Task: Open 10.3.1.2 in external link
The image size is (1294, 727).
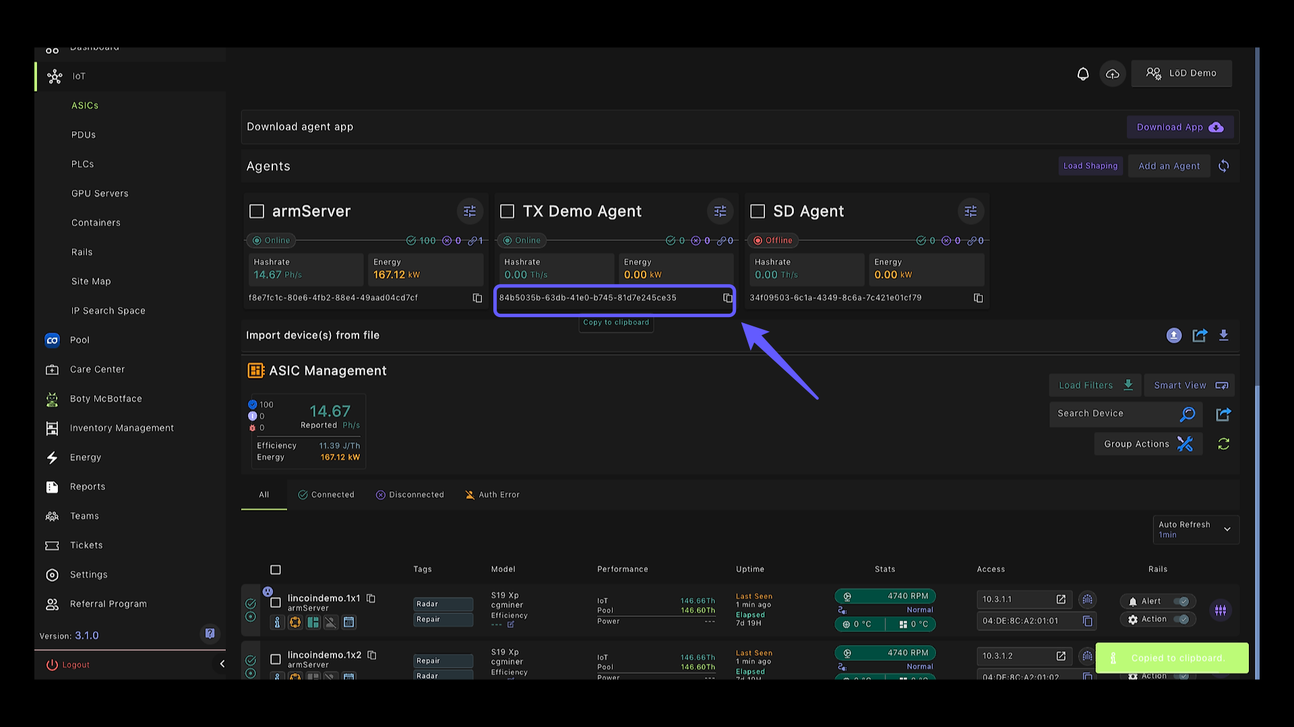Action: click(x=1061, y=656)
